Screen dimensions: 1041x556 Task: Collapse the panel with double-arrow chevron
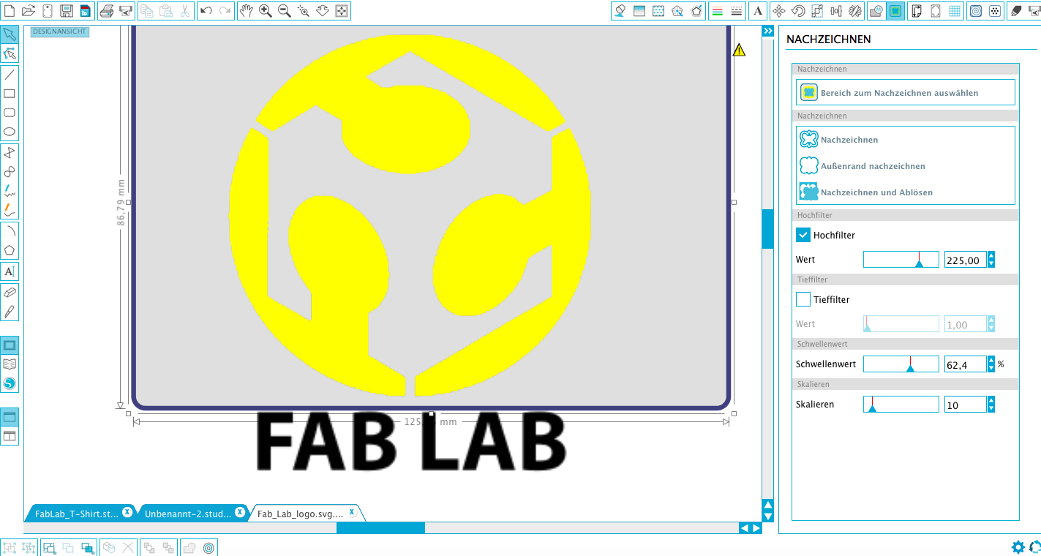[x=767, y=31]
